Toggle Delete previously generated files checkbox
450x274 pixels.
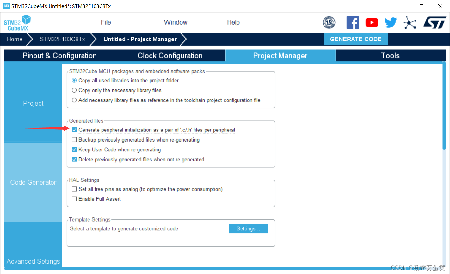pyautogui.click(x=74, y=160)
